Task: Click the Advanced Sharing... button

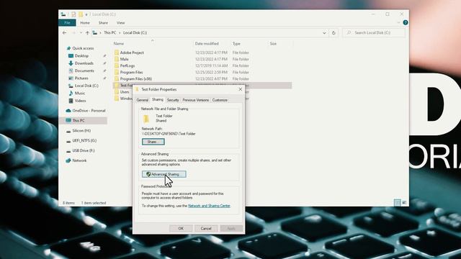Action: coord(164,174)
